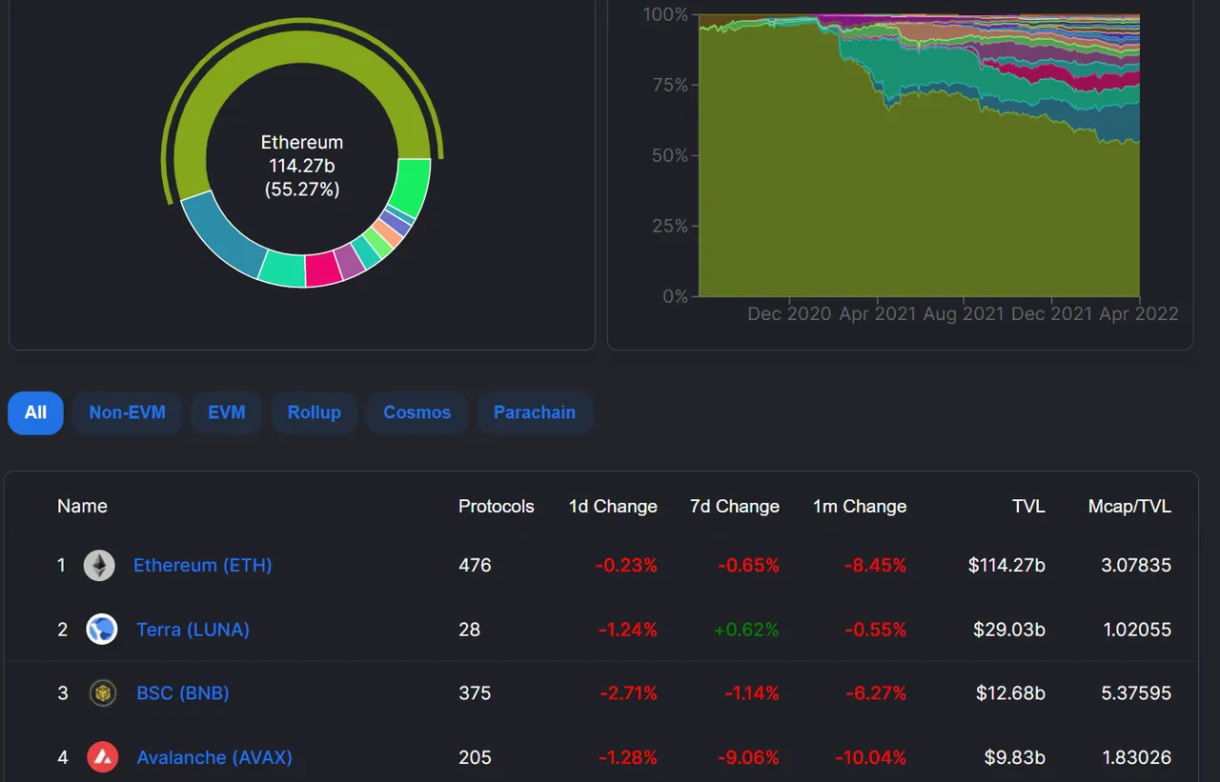Select the Cosmos category filter
Viewport: 1220px width, 782px height.
[x=417, y=412]
